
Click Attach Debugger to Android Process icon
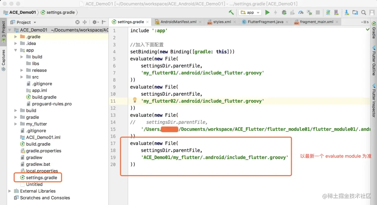(310, 12)
